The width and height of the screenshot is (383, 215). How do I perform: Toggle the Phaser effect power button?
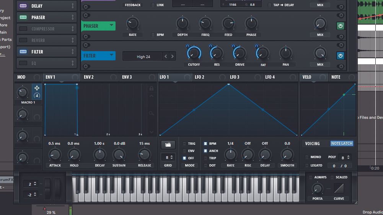tap(340, 26)
